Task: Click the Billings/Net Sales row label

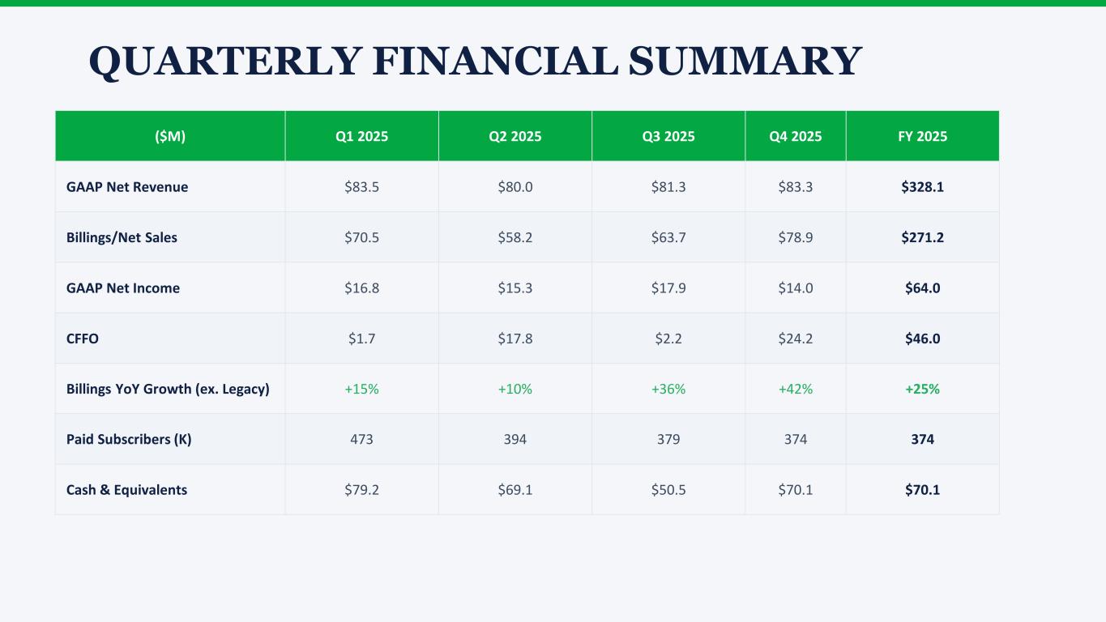Action: point(122,237)
